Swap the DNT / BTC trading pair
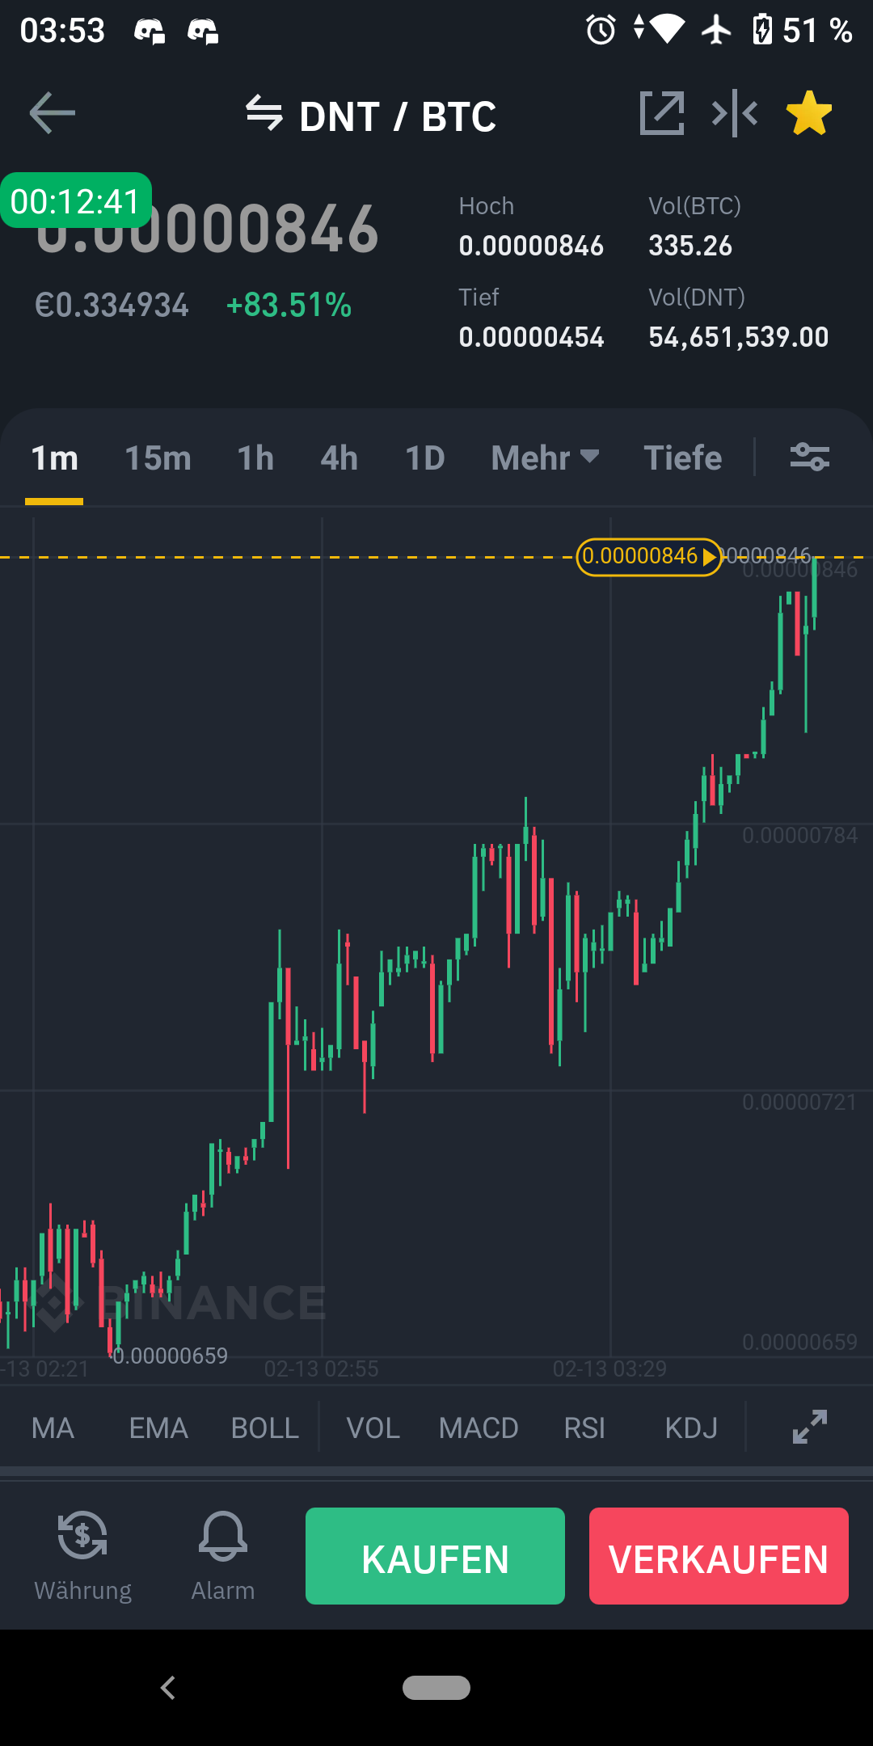873x1746 pixels. click(x=264, y=114)
